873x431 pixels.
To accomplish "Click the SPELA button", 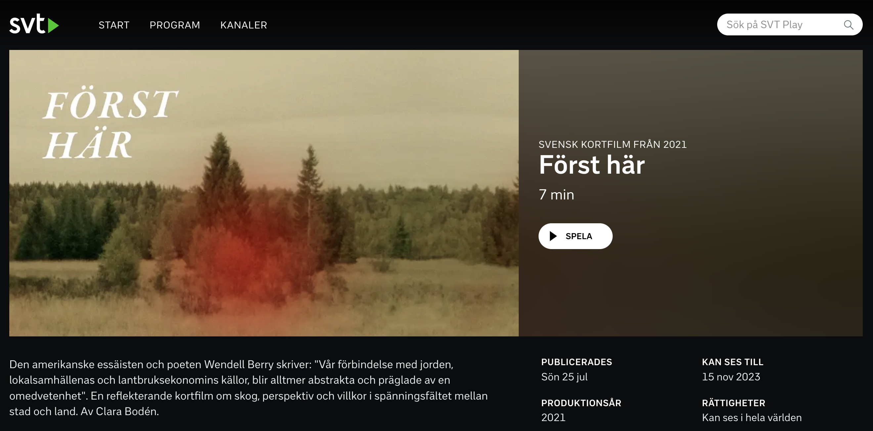I will click(x=576, y=236).
